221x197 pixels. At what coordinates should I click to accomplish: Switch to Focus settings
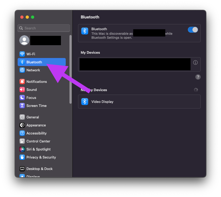tap(42, 98)
